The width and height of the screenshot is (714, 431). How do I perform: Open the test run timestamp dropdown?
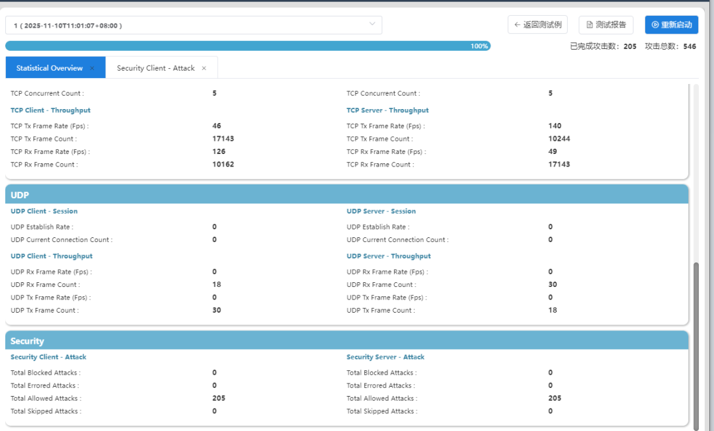[193, 25]
